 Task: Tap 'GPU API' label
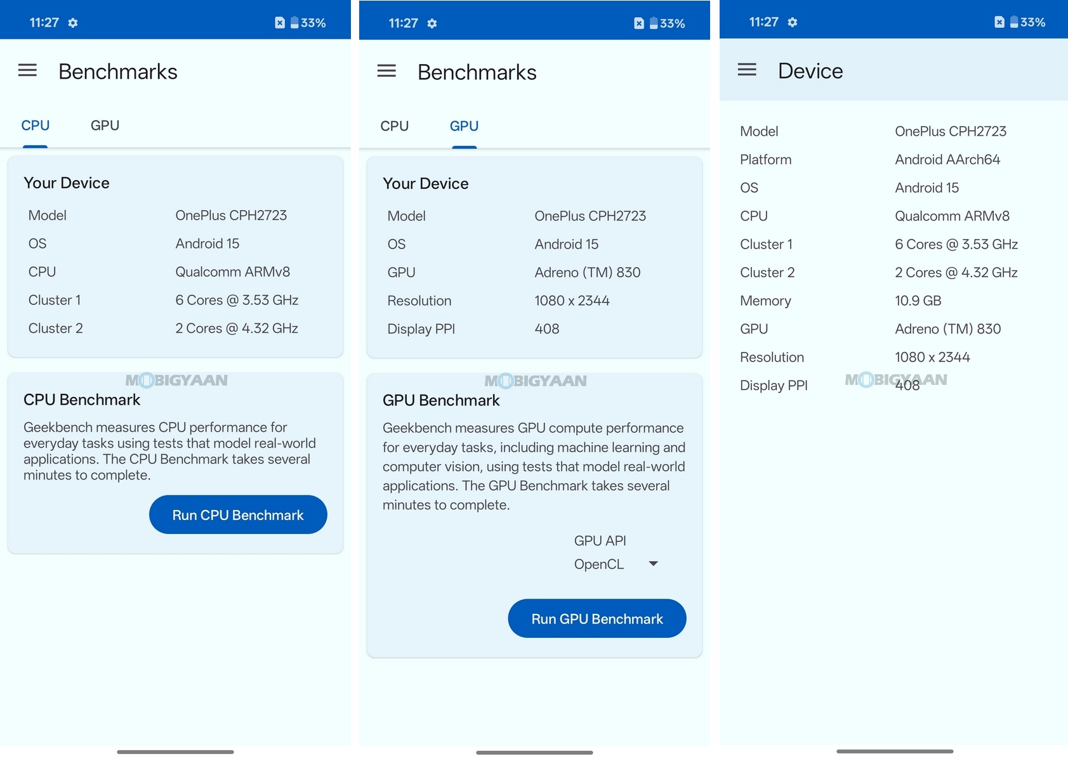[600, 540]
